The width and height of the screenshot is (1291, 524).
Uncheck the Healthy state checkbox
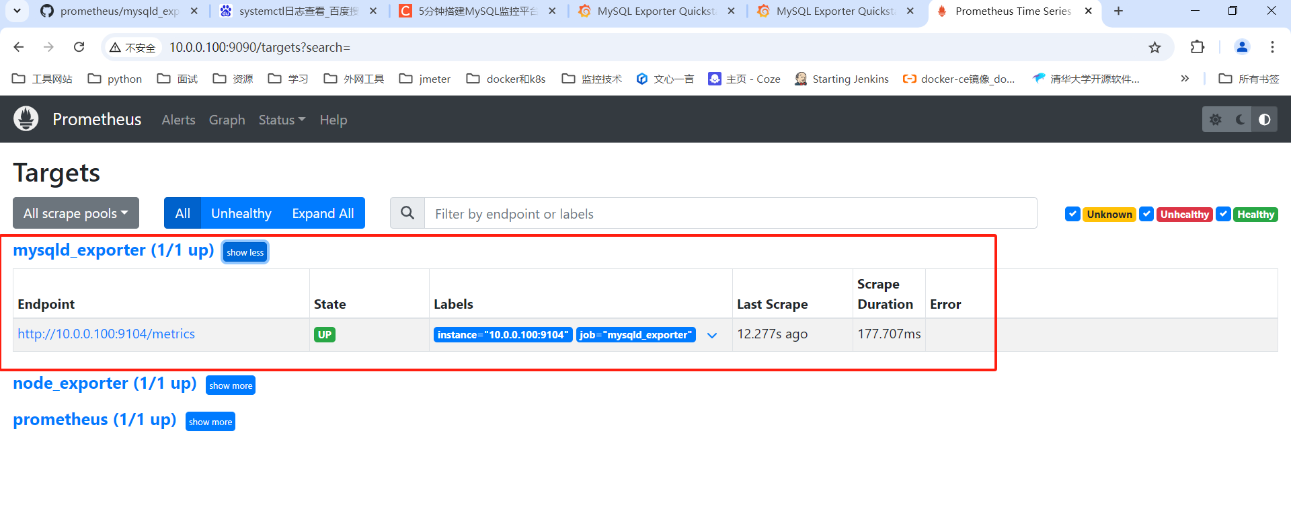1223,214
